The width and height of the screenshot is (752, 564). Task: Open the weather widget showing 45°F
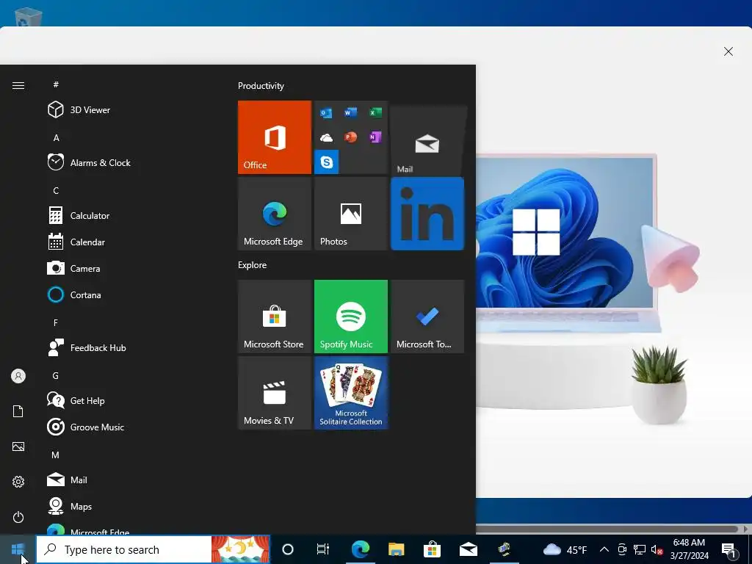coord(565,549)
